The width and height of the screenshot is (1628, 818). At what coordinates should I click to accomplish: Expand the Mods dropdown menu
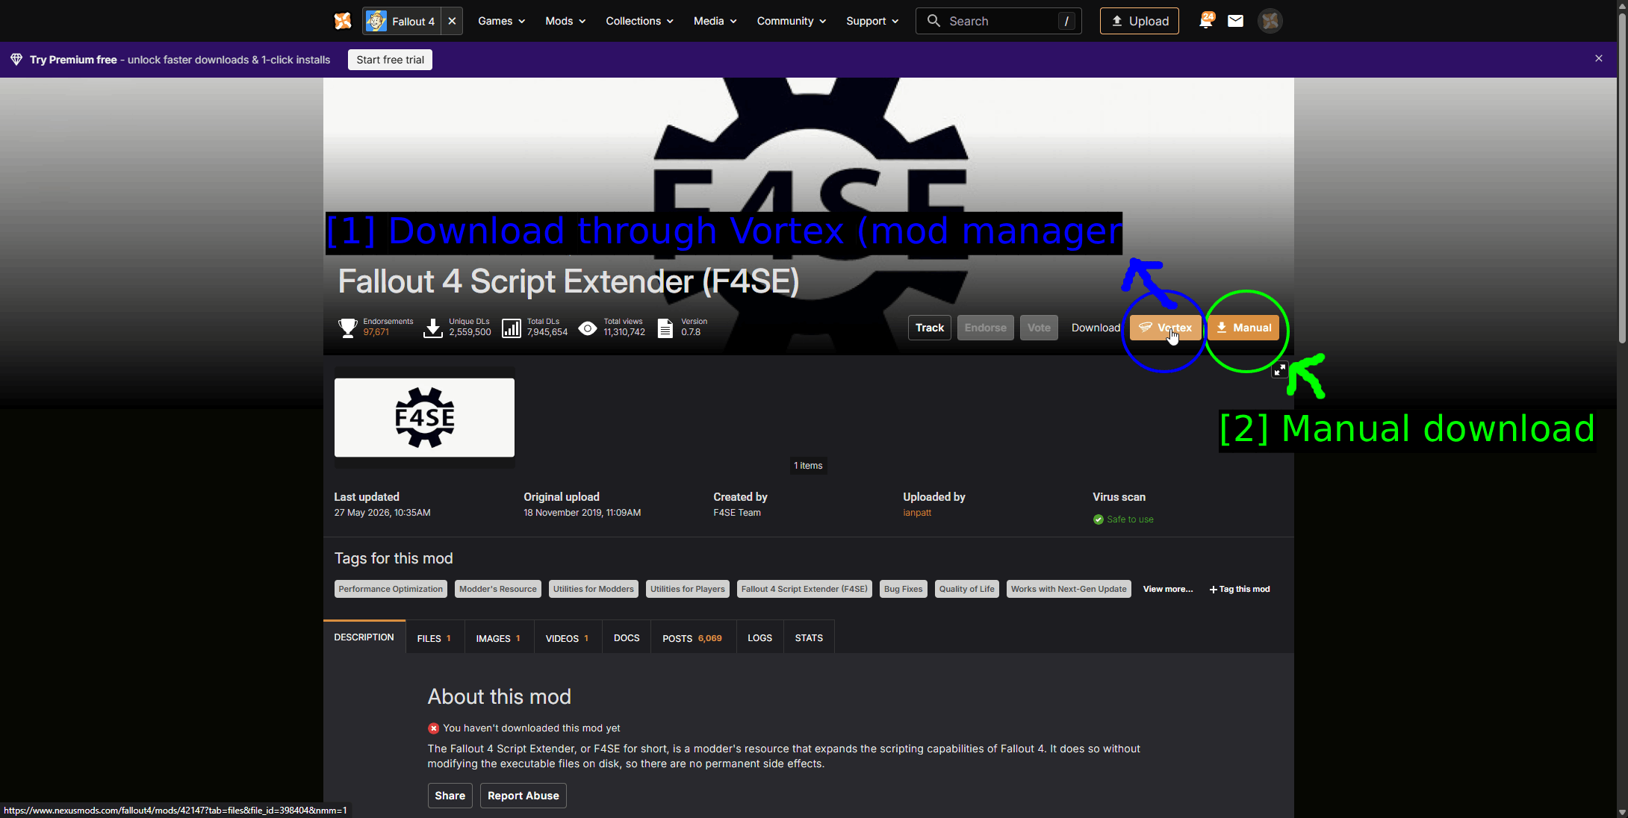pos(565,21)
